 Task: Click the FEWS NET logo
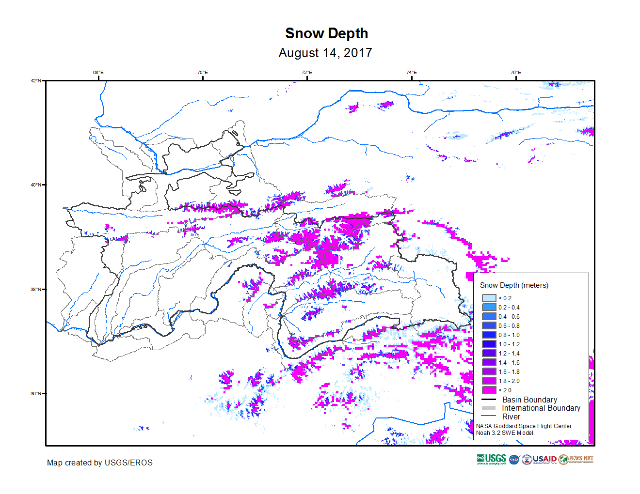[576, 459]
